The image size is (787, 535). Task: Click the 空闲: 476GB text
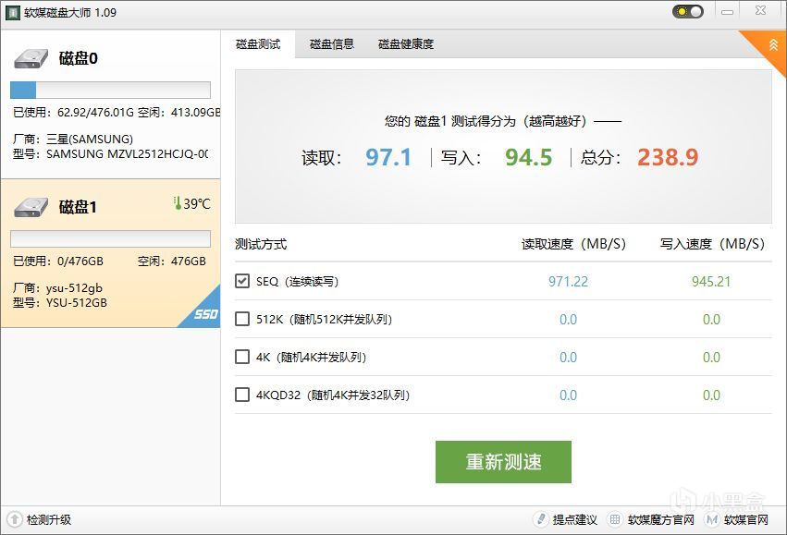pyautogui.click(x=172, y=261)
